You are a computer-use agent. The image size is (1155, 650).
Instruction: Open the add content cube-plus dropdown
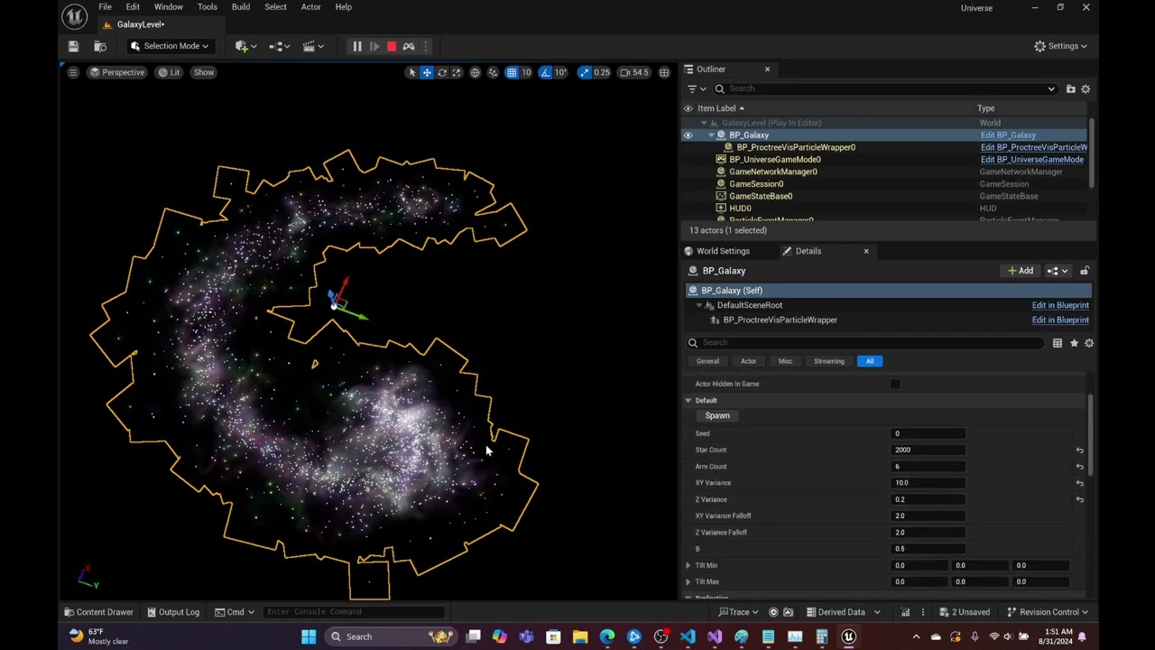[245, 46]
